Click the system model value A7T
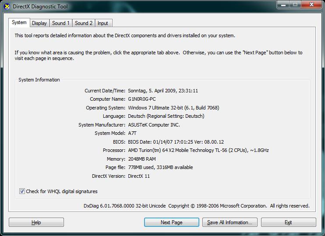 (x=132, y=133)
